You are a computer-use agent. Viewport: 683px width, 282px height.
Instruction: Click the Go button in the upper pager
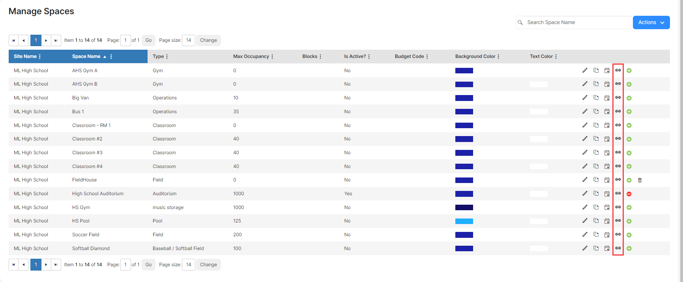(148, 40)
